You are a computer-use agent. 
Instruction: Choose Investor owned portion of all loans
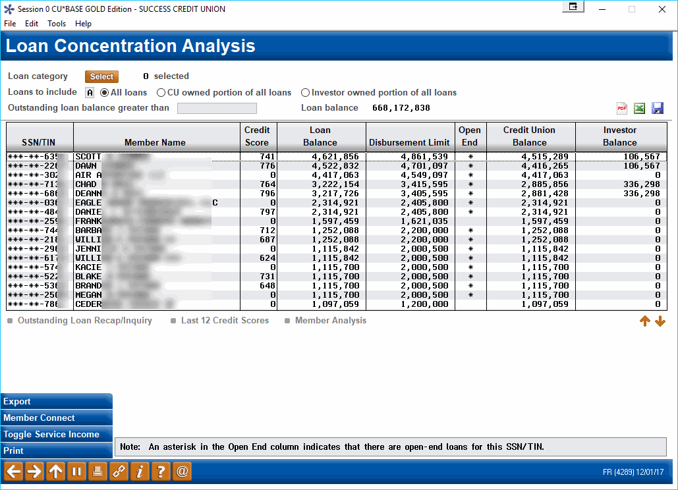[x=379, y=92]
